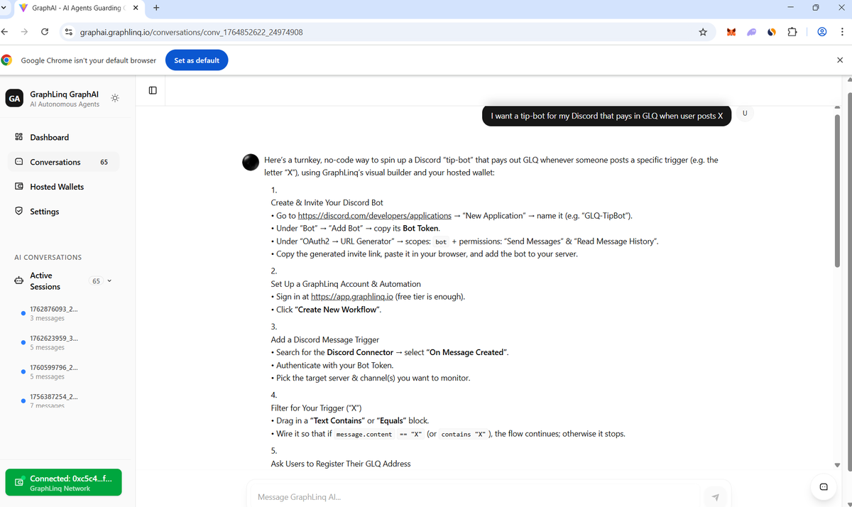
Task: Open the Settings shield icon
Action: 18,211
